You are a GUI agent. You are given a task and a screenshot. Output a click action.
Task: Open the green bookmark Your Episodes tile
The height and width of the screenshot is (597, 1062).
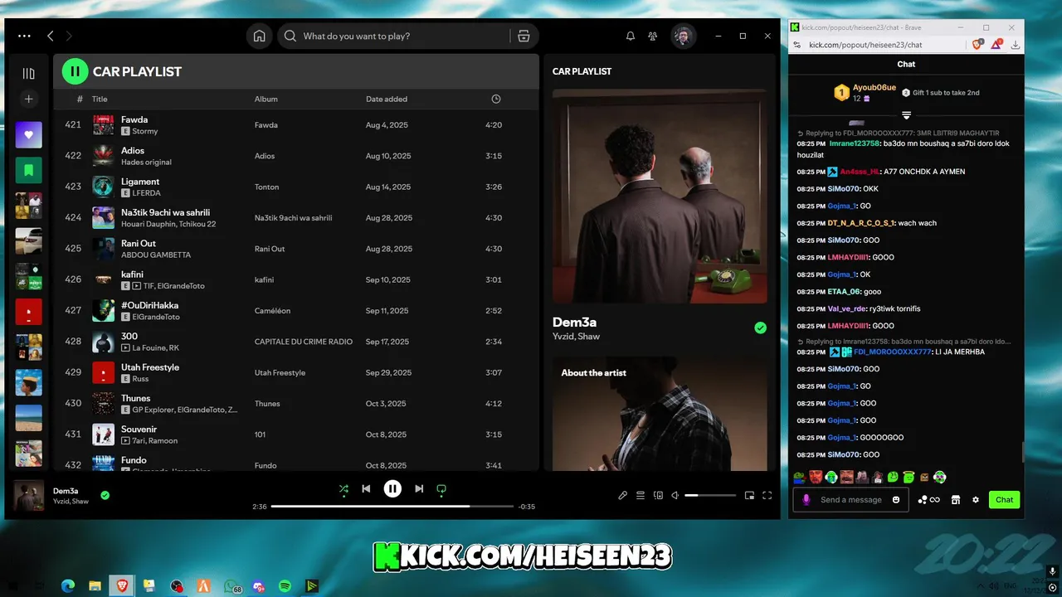(x=28, y=170)
